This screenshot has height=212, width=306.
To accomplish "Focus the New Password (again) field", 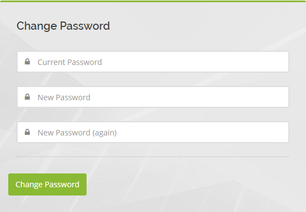I will (153, 132).
